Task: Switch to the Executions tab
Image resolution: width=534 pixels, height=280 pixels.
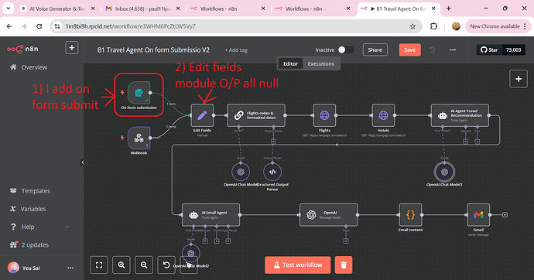Action: (321, 63)
